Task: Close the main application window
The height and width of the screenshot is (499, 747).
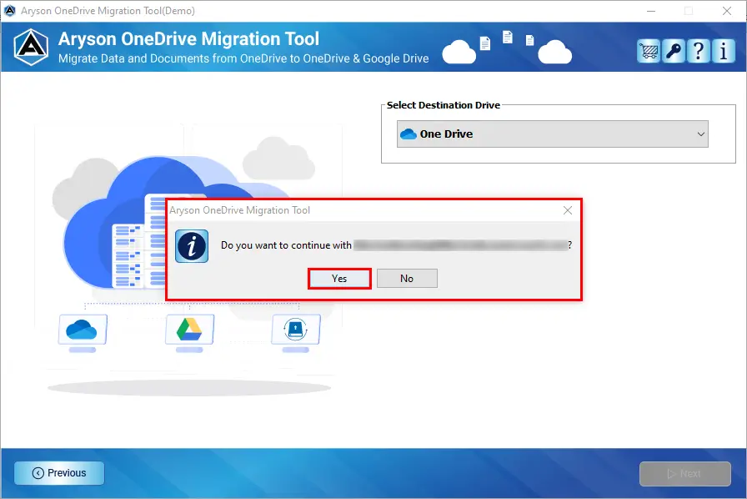Action: tap(727, 11)
